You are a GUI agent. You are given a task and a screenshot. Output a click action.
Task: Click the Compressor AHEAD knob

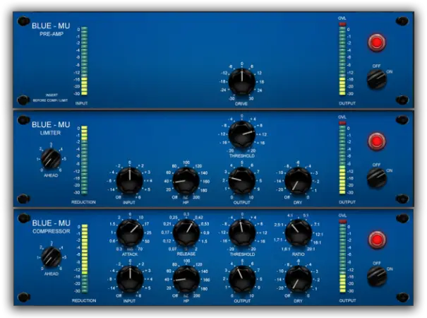pyautogui.click(x=50, y=258)
